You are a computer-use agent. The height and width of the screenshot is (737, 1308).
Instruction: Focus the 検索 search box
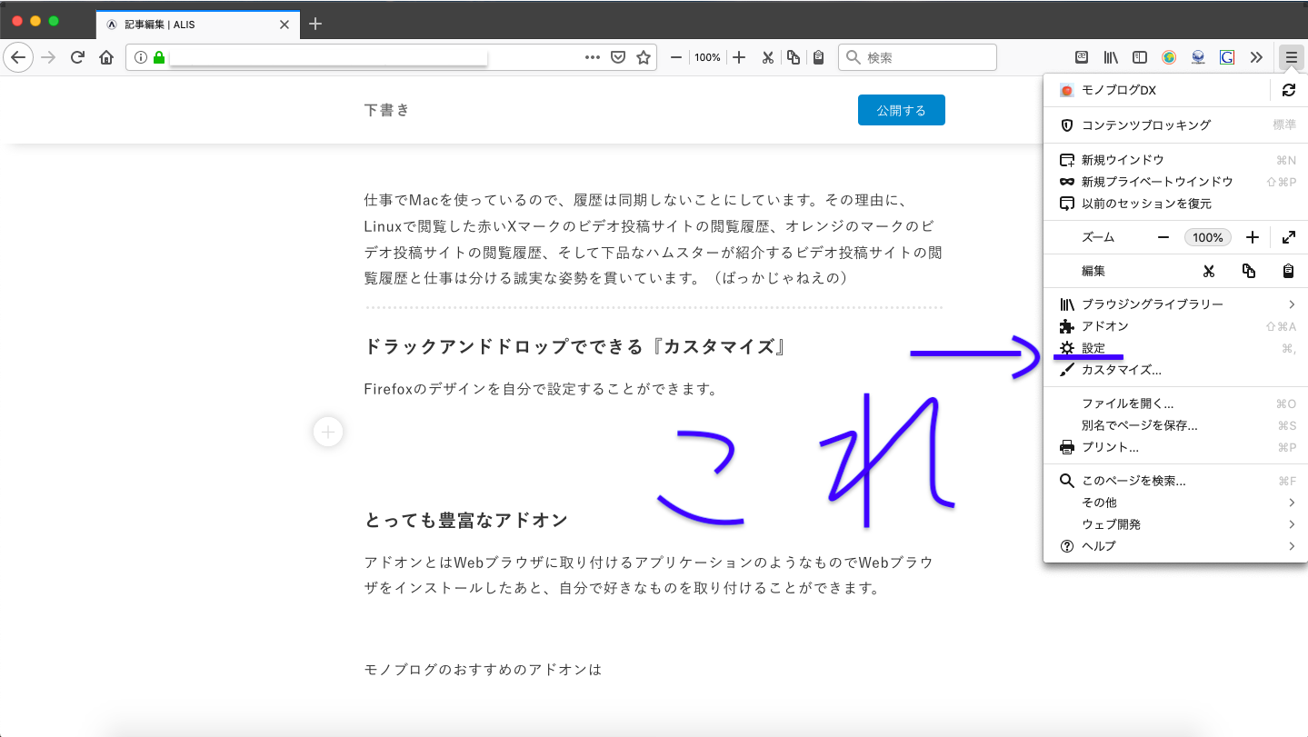[917, 57]
